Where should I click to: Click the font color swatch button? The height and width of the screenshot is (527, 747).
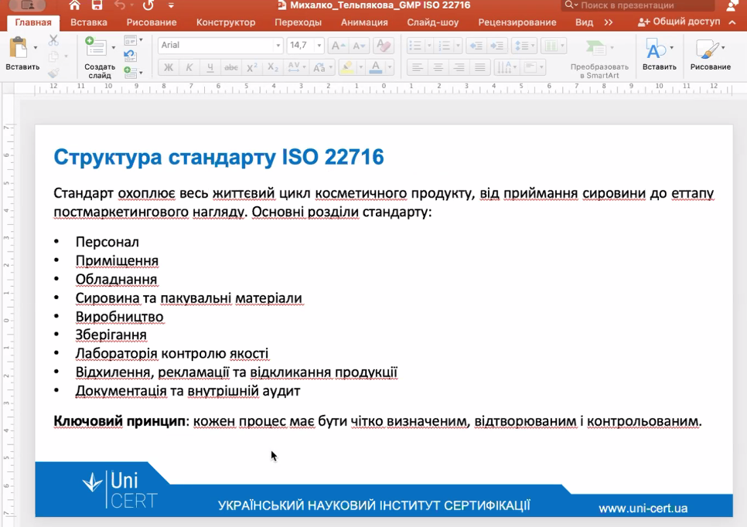tap(376, 68)
